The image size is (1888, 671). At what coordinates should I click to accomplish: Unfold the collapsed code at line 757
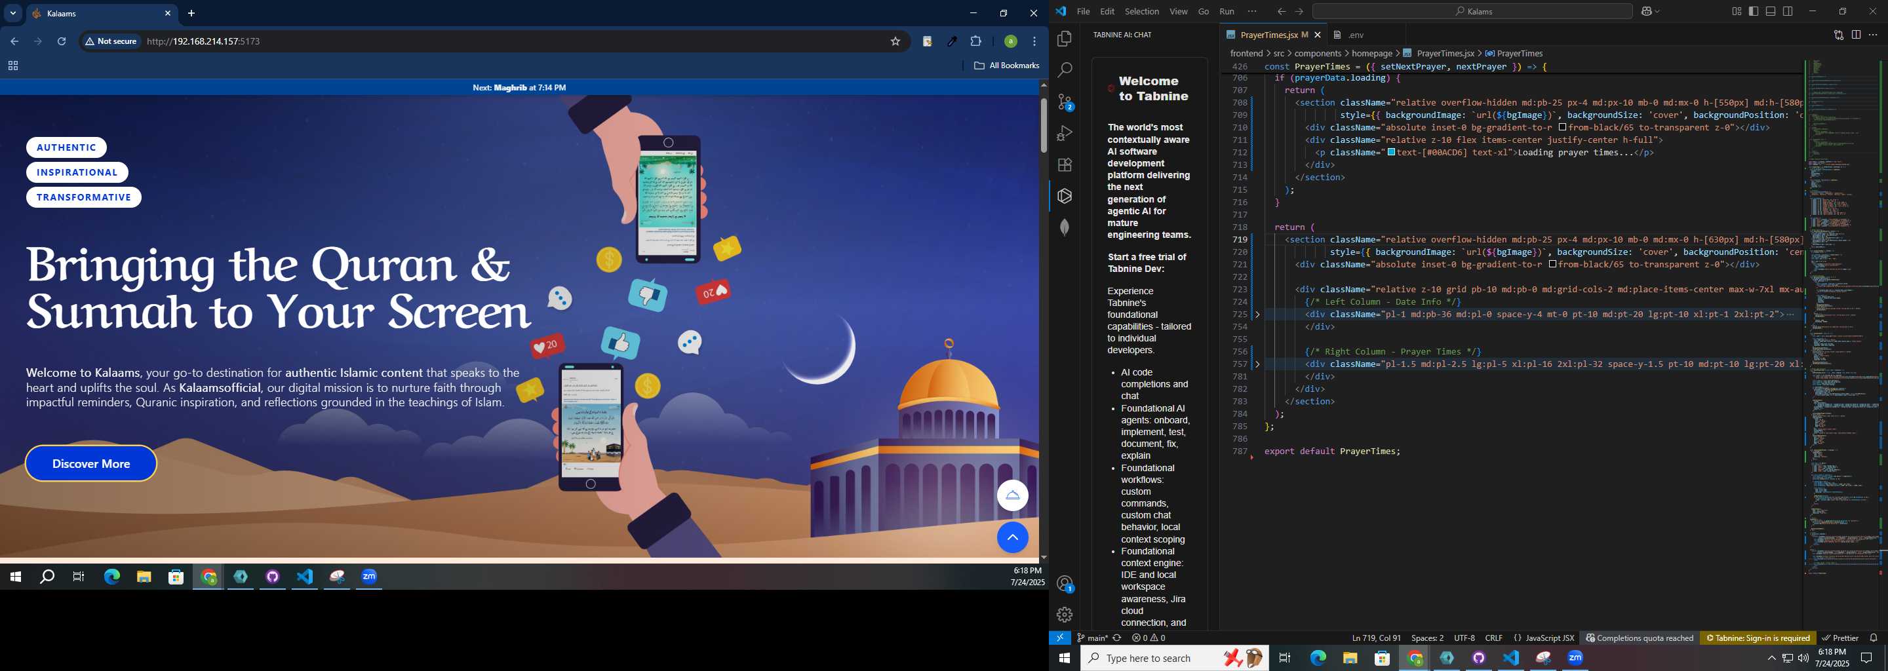pos(1258,364)
